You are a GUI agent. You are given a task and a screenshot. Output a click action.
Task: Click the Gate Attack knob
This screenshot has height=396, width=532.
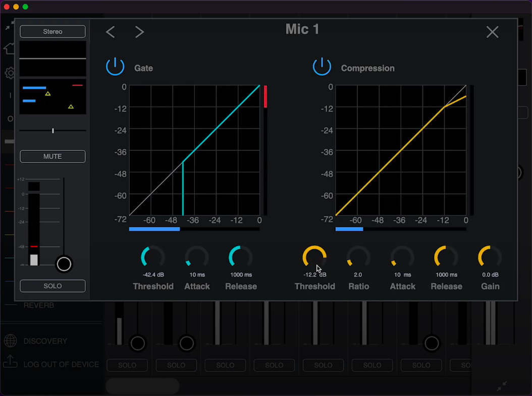pyautogui.click(x=197, y=257)
